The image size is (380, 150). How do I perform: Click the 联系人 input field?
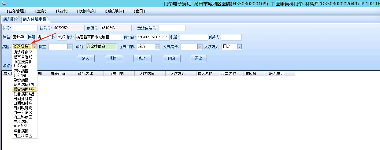click(x=231, y=37)
